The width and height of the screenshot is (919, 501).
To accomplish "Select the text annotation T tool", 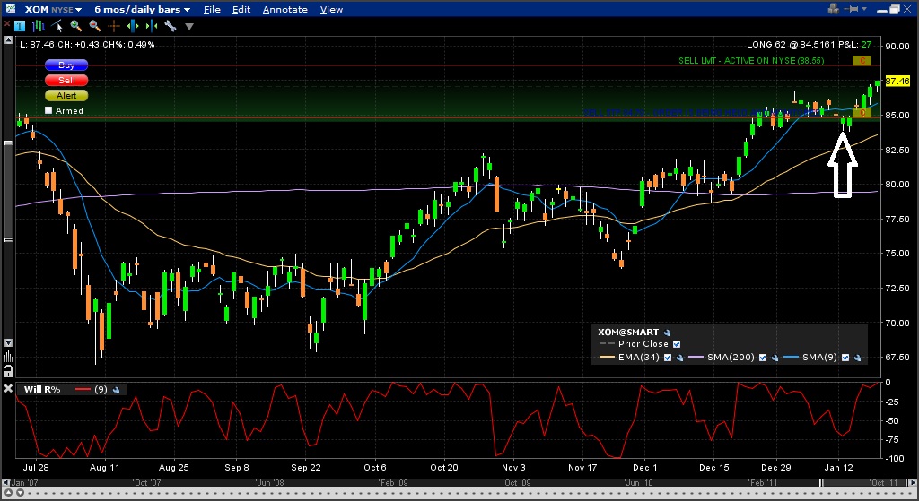I will 20,26.
